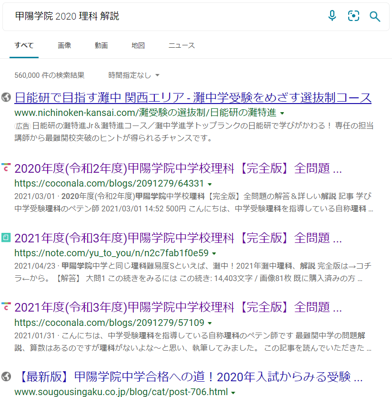Click the snippet starting 2021/03/01
The width and height of the screenshot is (392, 397).
coord(193,202)
